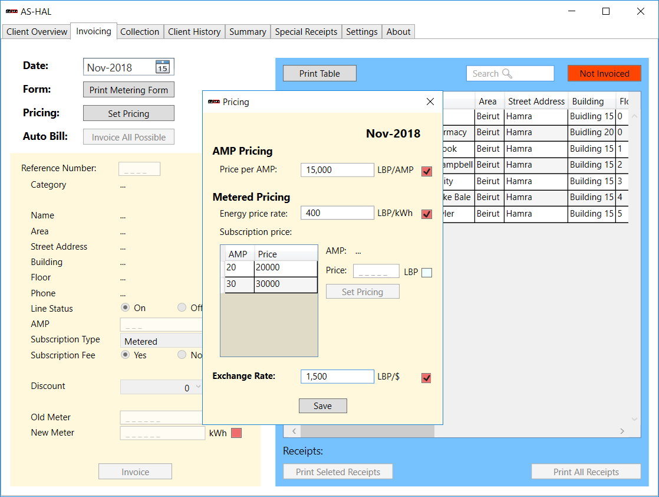
Task: Switch to the Client Overview tab
Action: pyautogui.click(x=37, y=31)
